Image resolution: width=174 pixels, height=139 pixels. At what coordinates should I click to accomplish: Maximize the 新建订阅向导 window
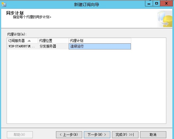coord(157,3)
